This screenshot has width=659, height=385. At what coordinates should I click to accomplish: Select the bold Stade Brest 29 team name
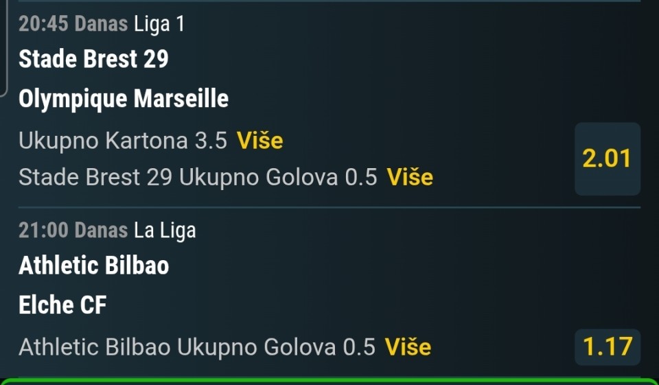click(93, 60)
